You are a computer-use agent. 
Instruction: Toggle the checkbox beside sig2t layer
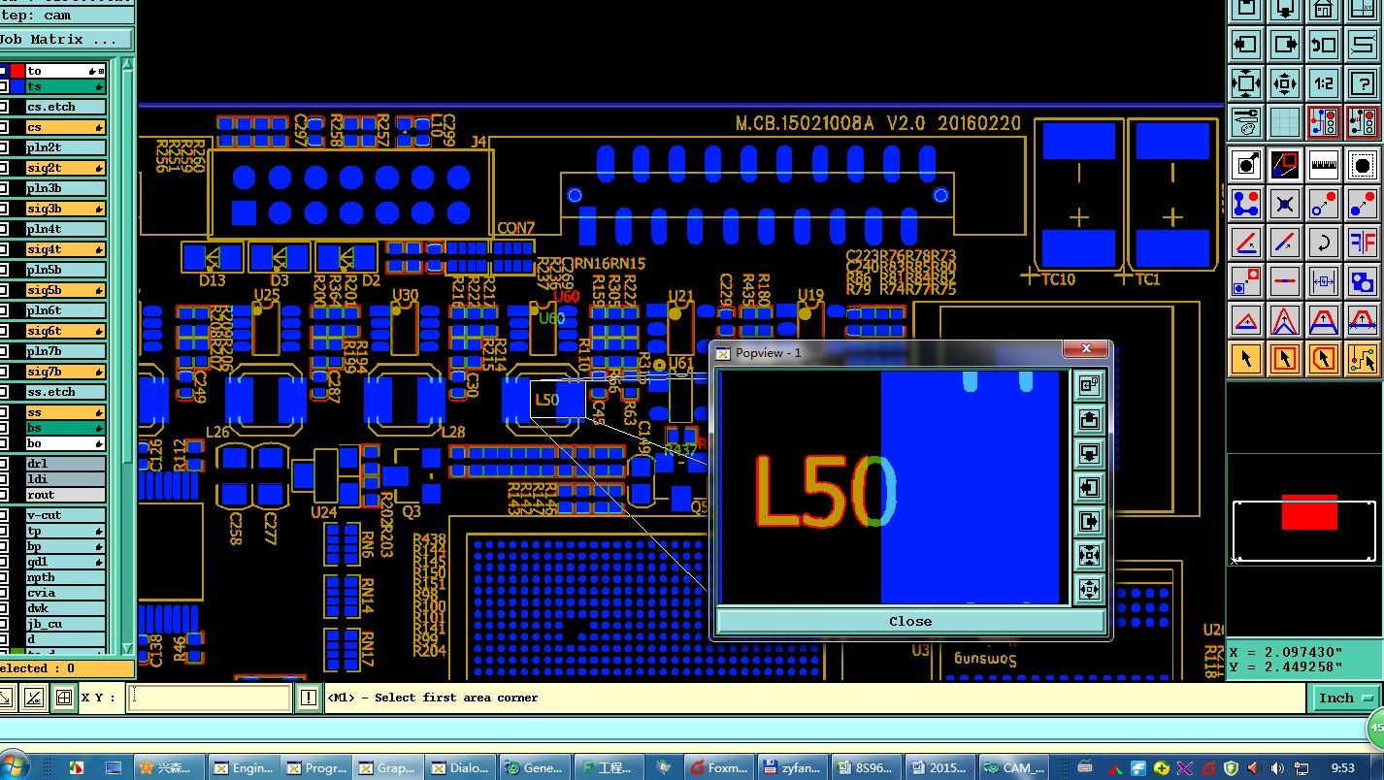[x=4, y=168]
